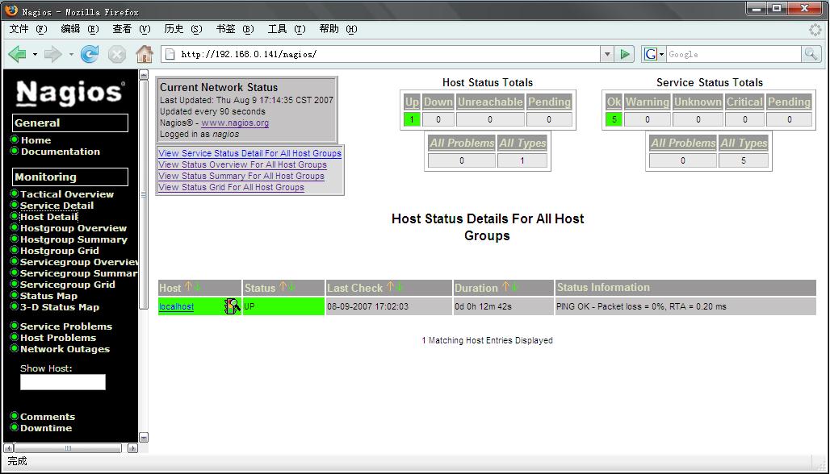Screen dimensions: 830x474
Task: Reload the current Nagios page
Action: [90, 54]
